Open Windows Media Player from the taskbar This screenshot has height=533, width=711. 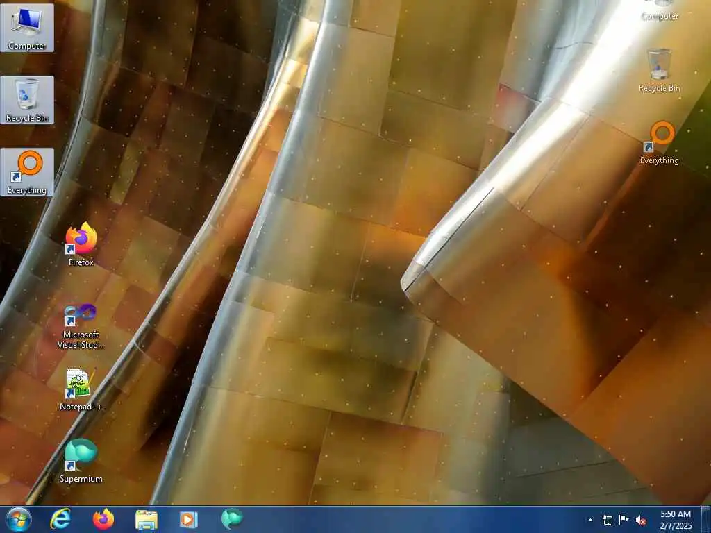(189, 519)
